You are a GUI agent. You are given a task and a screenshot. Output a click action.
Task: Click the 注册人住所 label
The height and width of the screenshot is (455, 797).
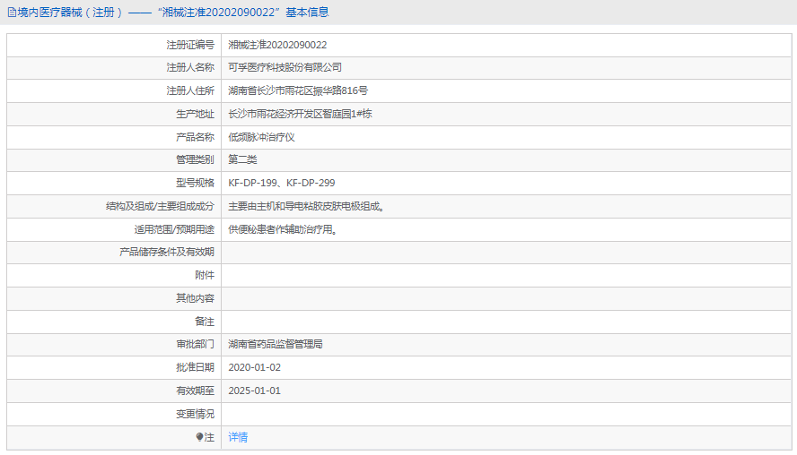[190, 90]
